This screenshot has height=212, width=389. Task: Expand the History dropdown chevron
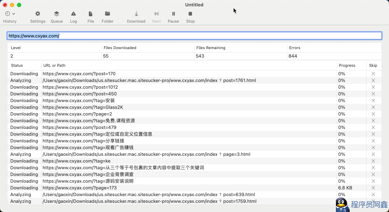click(x=14, y=14)
